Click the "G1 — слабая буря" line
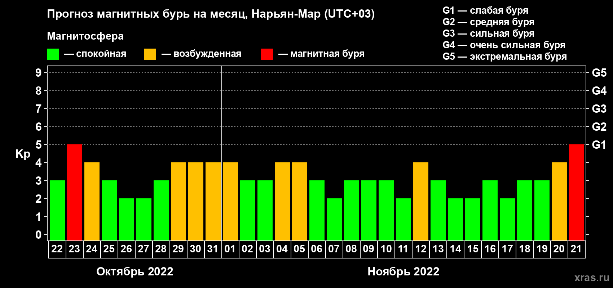 click(485, 10)
